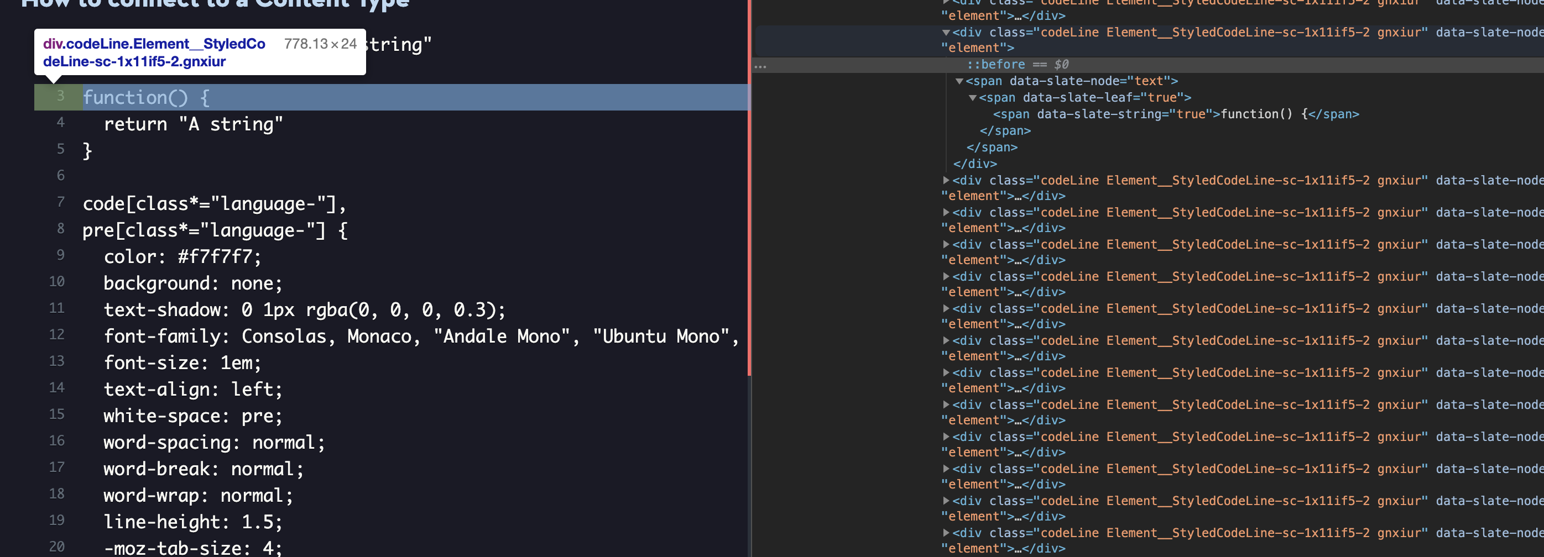Collapse the expanded codeLine div node
1544x557 pixels.
(x=946, y=33)
